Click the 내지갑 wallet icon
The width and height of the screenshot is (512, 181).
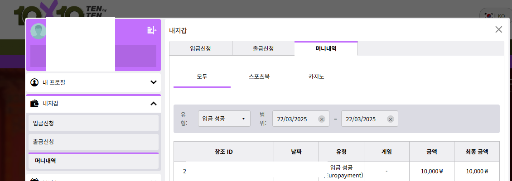[x=34, y=103]
